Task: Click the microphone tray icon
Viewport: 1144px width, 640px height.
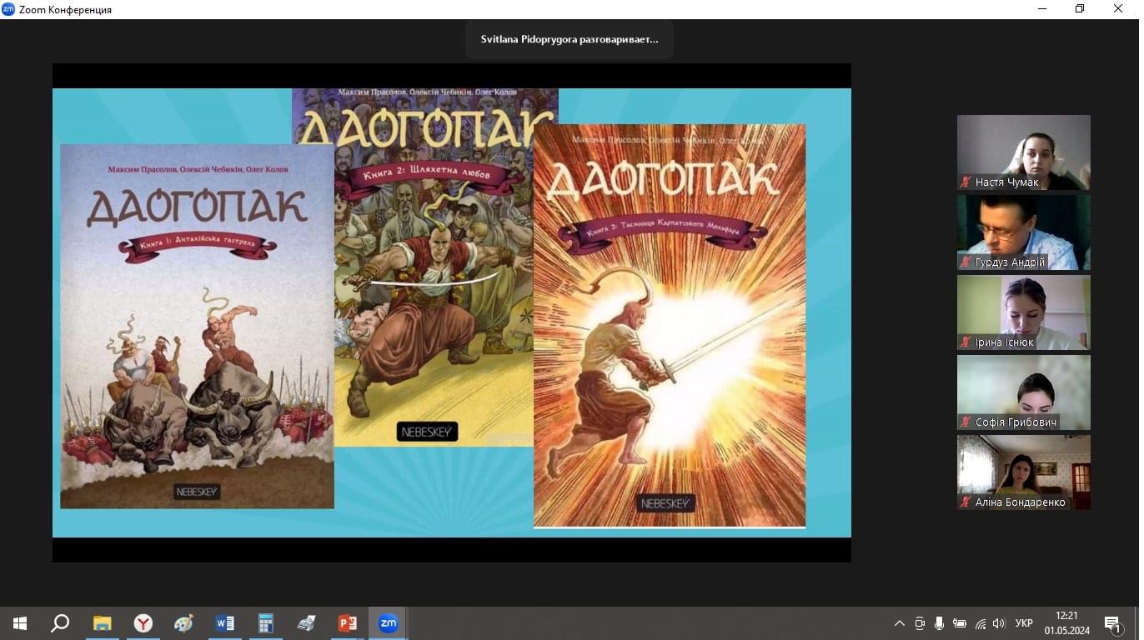Action: point(939,623)
